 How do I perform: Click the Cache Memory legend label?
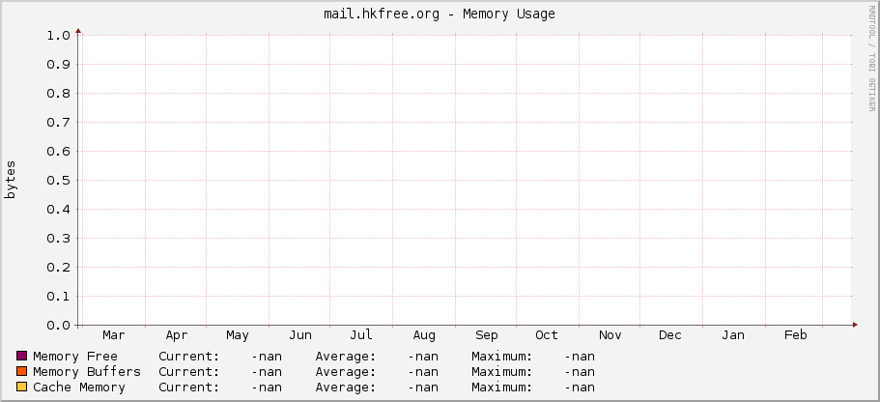[79, 388]
